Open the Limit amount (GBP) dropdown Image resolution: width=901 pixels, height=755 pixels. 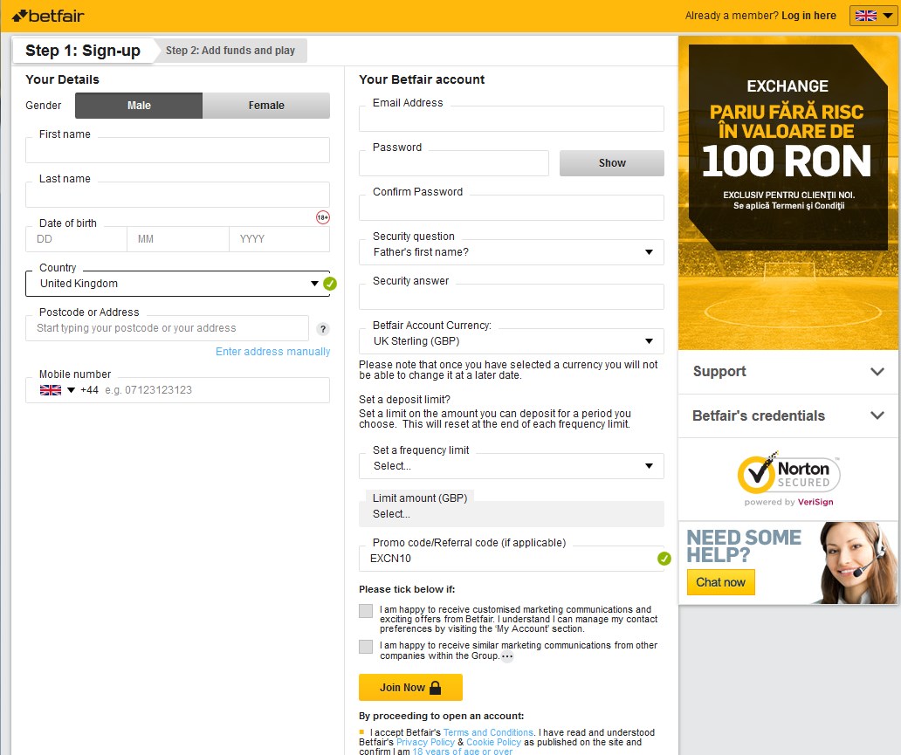512,514
